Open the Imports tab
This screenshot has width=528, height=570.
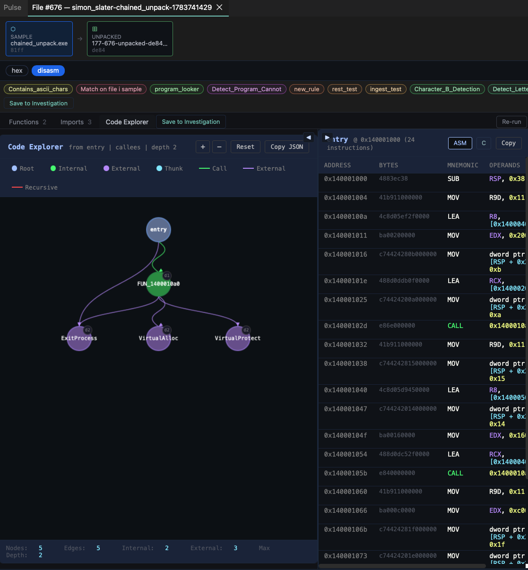(76, 122)
